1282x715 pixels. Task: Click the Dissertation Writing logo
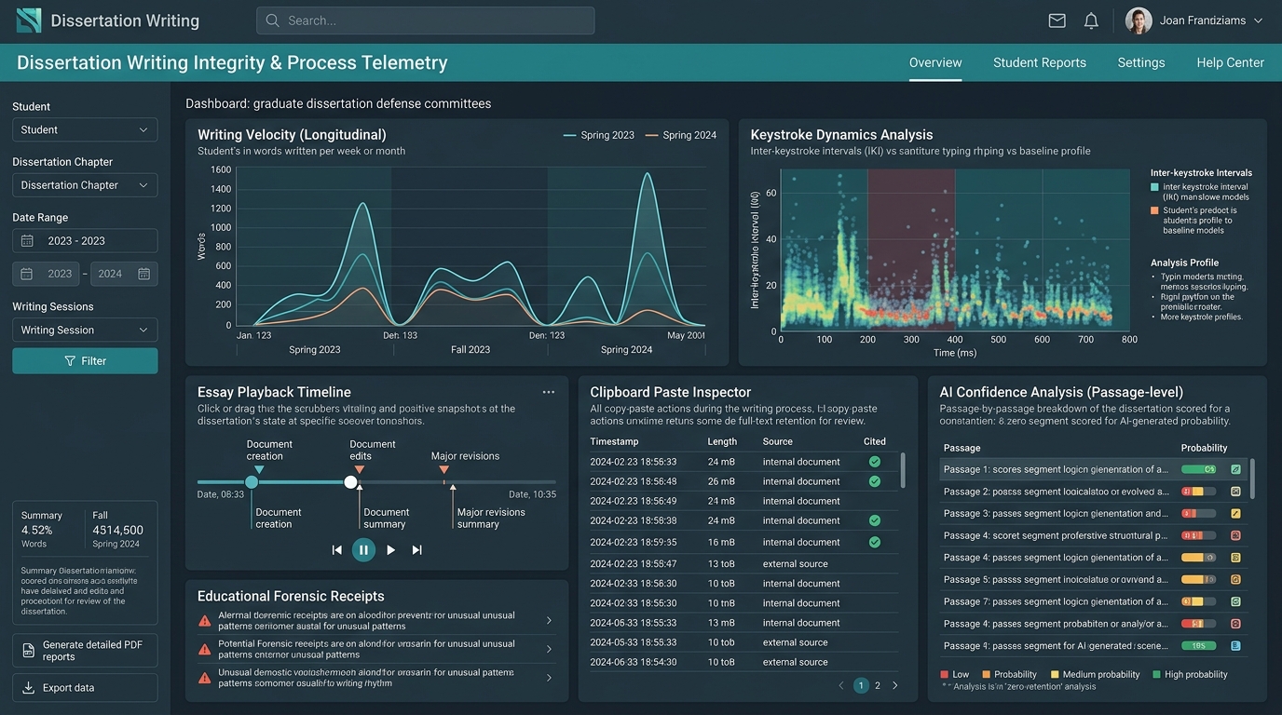(29, 20)
